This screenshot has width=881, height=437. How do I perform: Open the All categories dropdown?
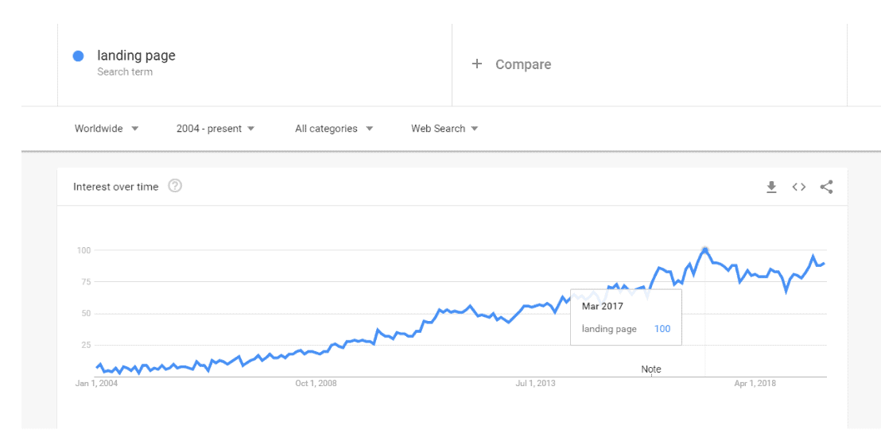coord(334,129)
